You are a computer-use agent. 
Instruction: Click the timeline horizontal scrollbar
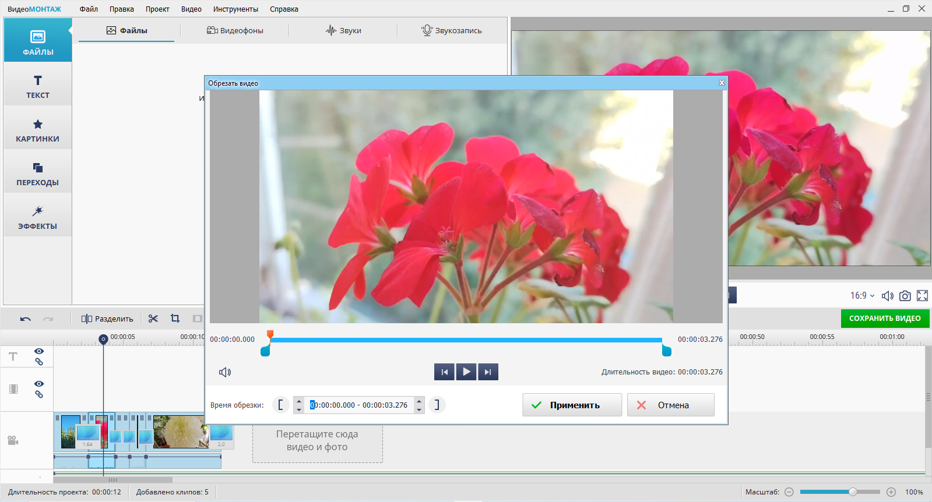[113, 480]
